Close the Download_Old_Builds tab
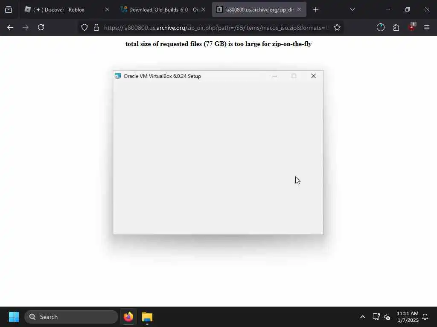 [x=203, y=10]
